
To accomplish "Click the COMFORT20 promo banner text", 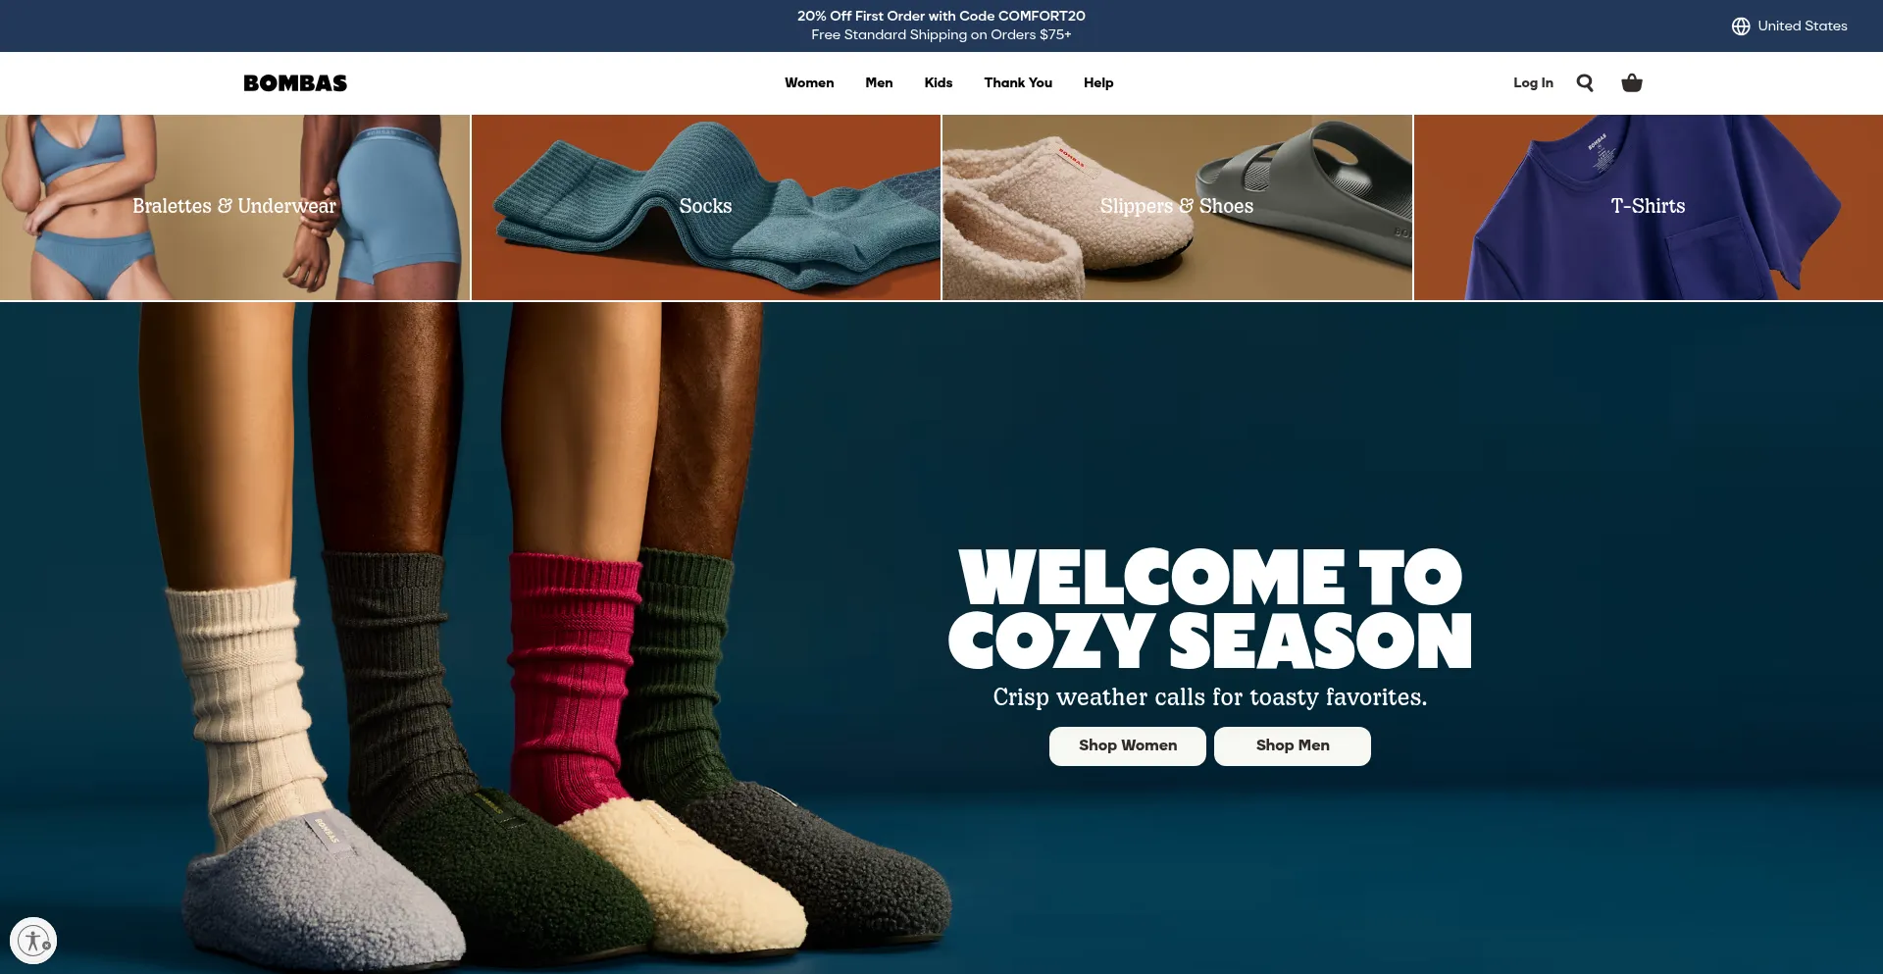I will (x=941, y=17).
